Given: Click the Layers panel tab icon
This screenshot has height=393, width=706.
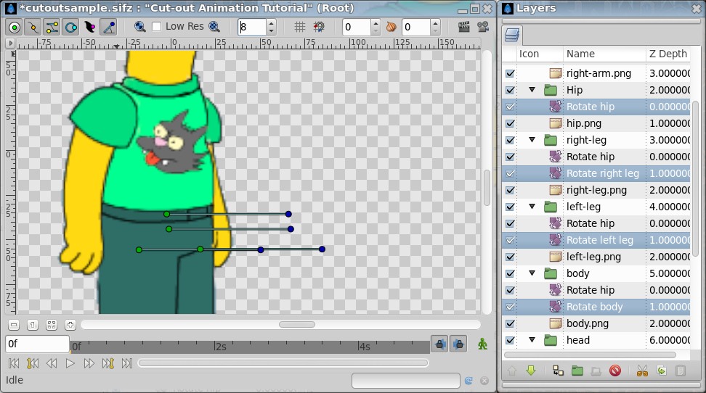Looking at the screenshot, I should 512,35.
